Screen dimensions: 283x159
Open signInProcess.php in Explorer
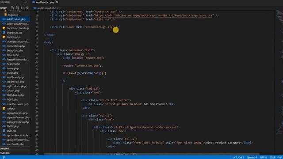click(x=17, y=113)
